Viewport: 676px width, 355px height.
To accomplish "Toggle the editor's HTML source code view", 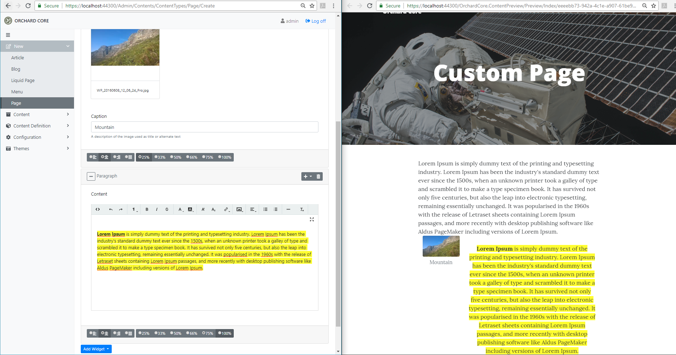I will tap(97, 209).
